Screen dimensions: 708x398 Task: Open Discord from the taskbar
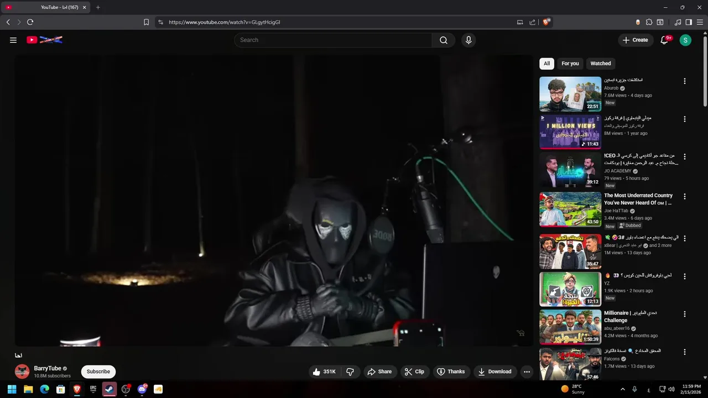pyautogui.click(x=142, y=389)
